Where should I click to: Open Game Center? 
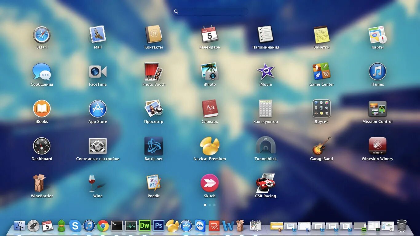point(322,72)
